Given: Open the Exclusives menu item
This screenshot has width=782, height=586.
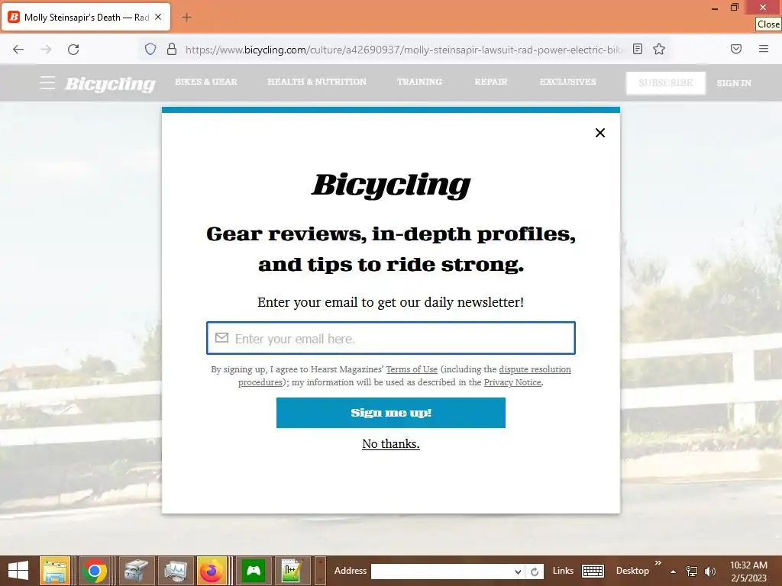Looking at the screenshot, I should point(567,82).
